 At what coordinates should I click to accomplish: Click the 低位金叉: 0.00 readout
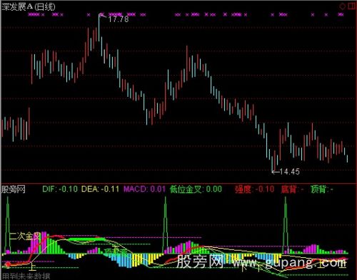coord(196,190)
